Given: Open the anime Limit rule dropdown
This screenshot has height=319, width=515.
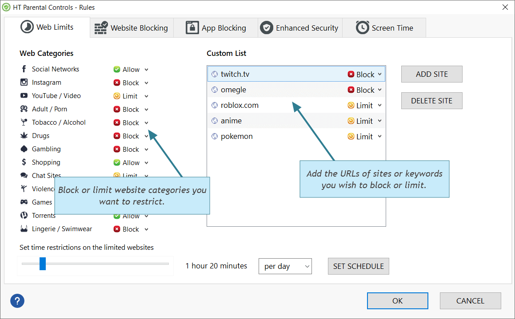Looking at the screenshot, I should pyautogui.click(x=379, y=121).
